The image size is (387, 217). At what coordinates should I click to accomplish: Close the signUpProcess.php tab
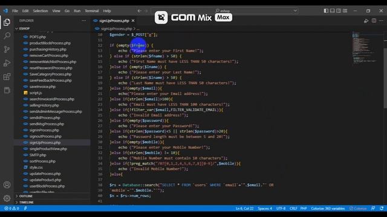133,21
